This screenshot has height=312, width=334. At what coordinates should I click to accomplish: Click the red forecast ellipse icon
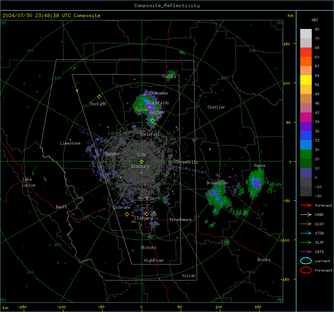point(306,270)
